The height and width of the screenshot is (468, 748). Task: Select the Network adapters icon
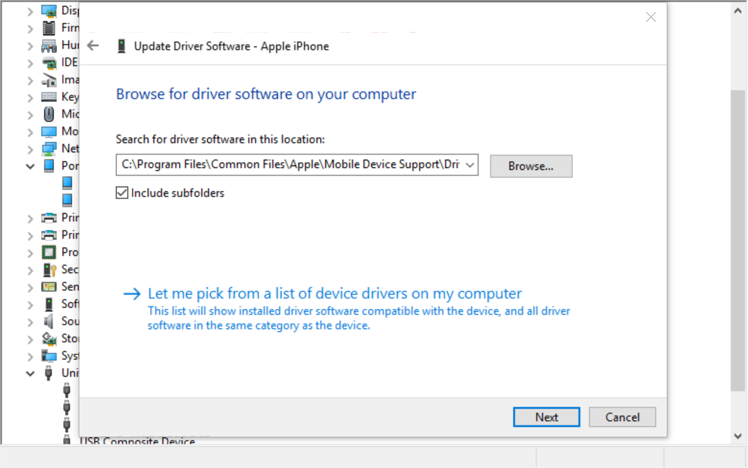pyautogui.click(x=49, y=149)
